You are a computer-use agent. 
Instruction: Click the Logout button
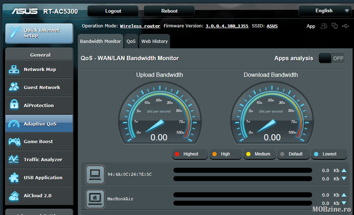113,11
